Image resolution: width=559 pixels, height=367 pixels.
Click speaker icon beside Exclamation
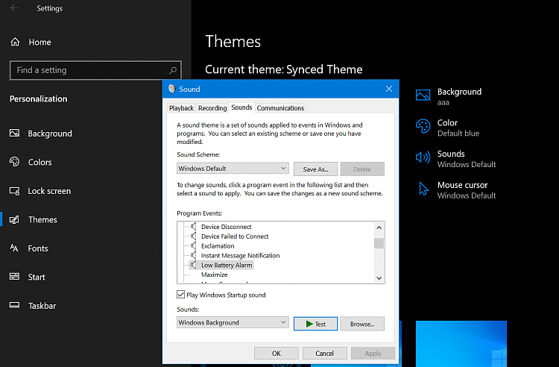(193, 245)
